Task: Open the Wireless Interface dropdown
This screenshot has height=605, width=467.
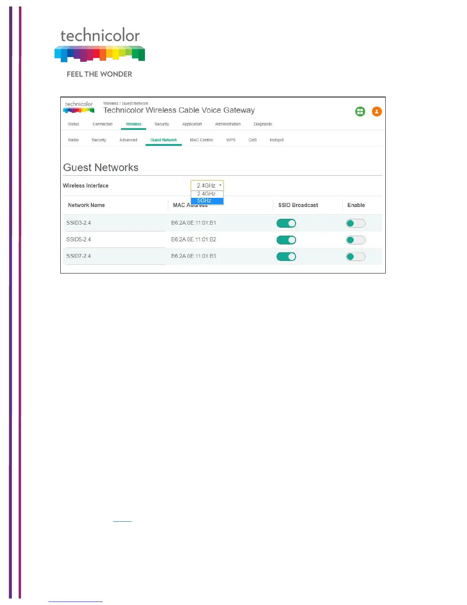Action: [207, 186]
